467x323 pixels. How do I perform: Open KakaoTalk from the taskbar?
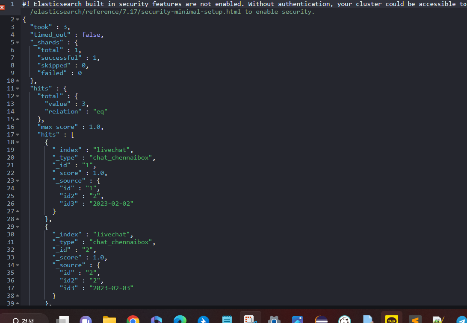tap(392, 320)
